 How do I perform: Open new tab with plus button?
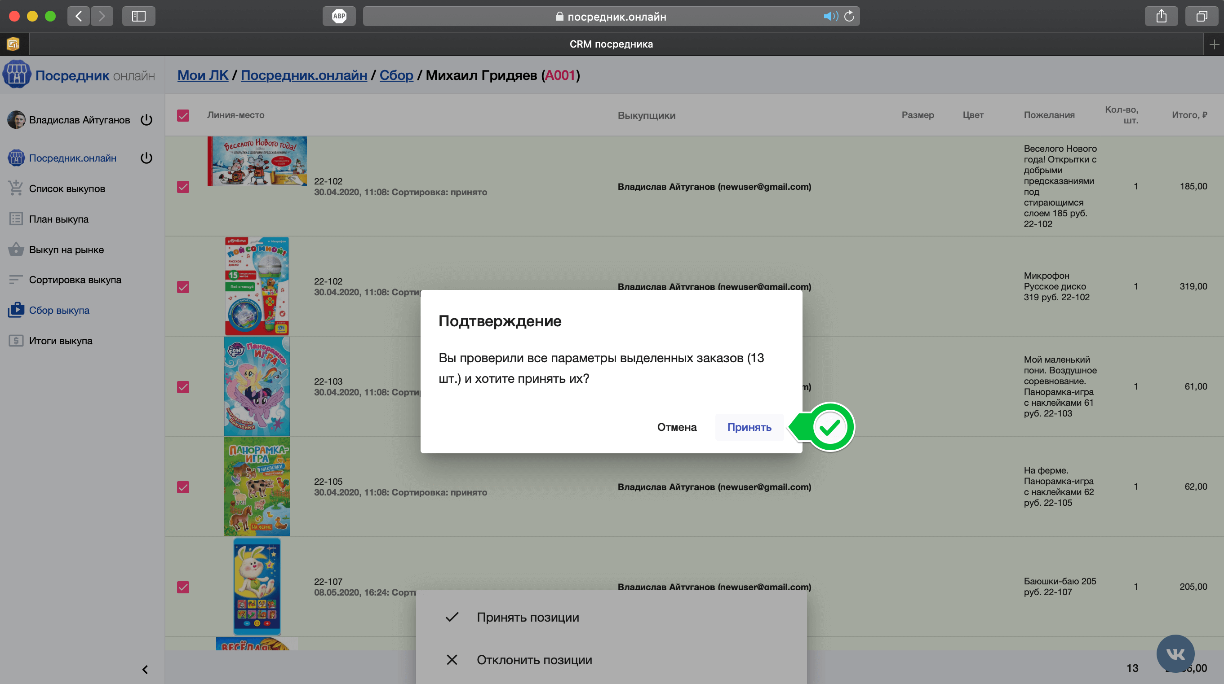pyautogui.click(x=1214, y=44)
